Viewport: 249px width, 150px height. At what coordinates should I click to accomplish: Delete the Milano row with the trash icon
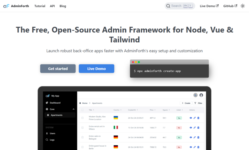198,128
